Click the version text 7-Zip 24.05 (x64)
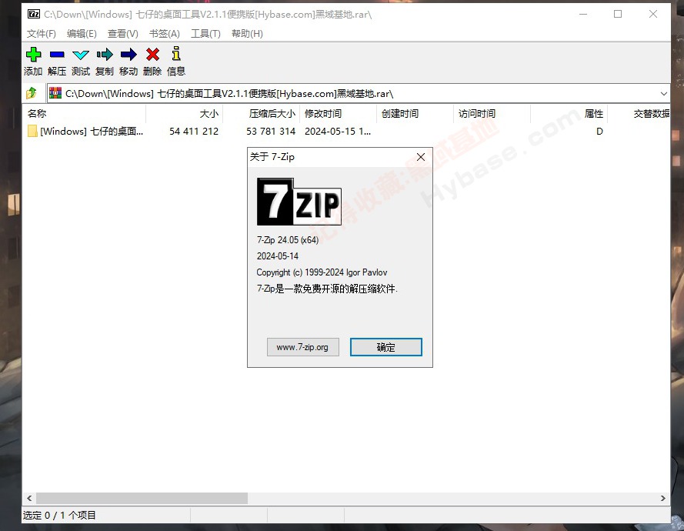This screenshot has width=684, height=531. click(288, 240)
